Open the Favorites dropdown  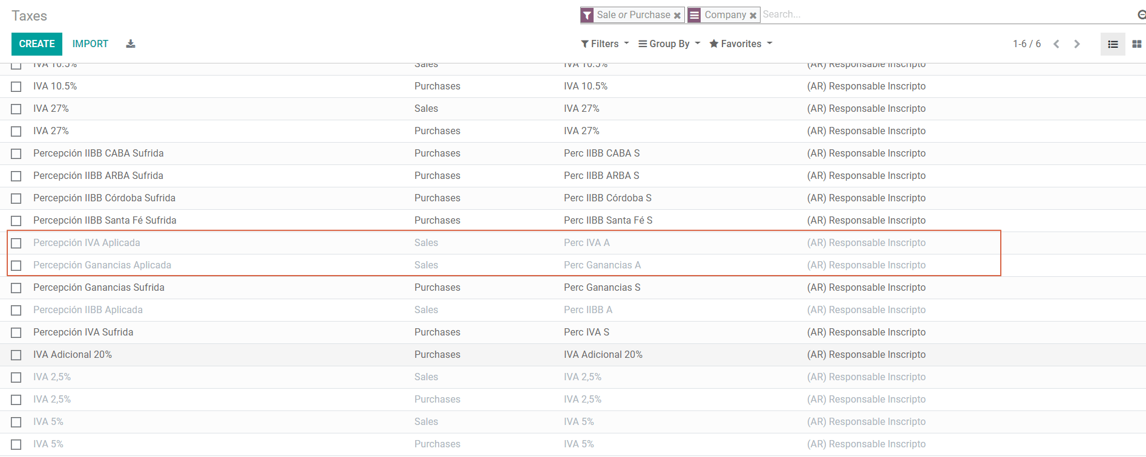click(741, 44)
